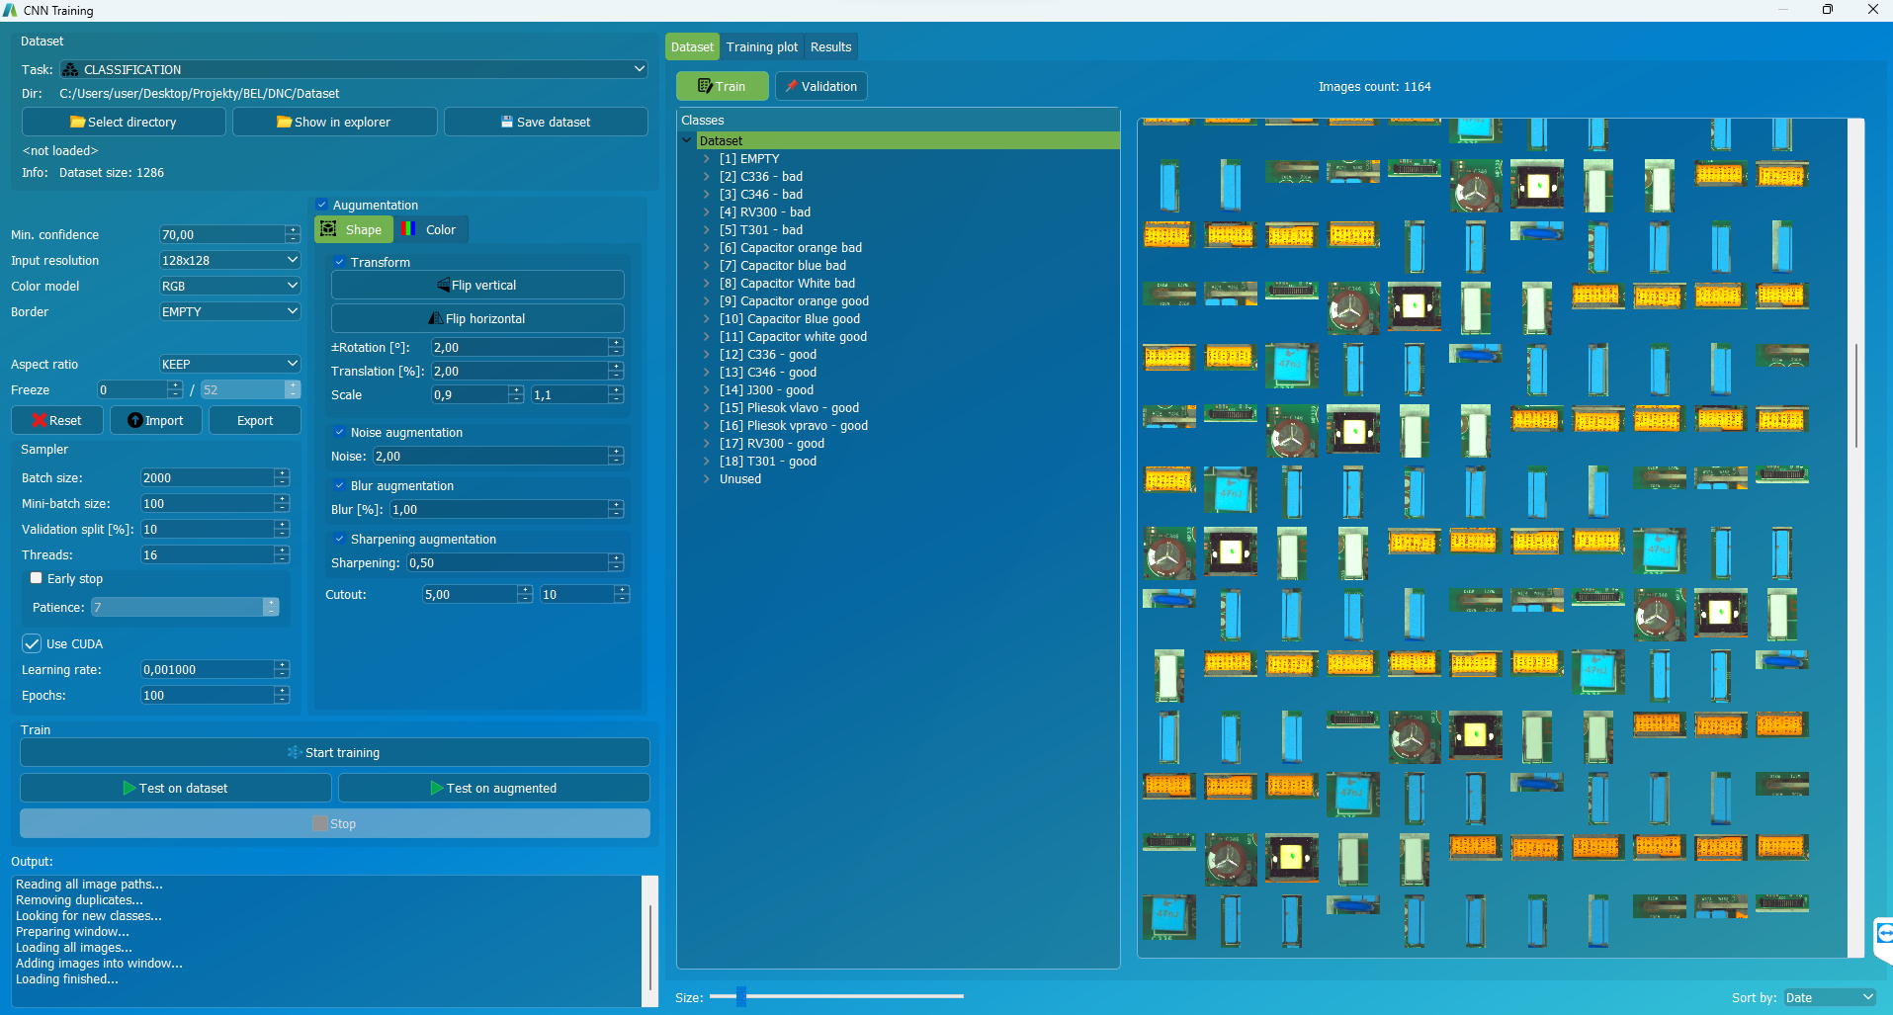Click the folder icon on Show in explorer
The image size is (1893, 1015).
tap(284, 123)
